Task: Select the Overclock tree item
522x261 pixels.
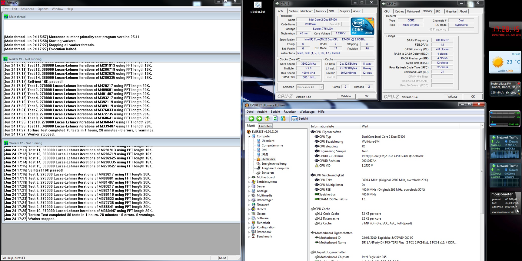Action: pos(268,159)
